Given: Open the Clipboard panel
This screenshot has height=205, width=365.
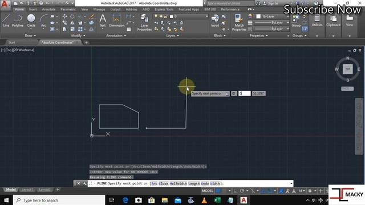Looking at the screenshot, I should tap(333, 20).
